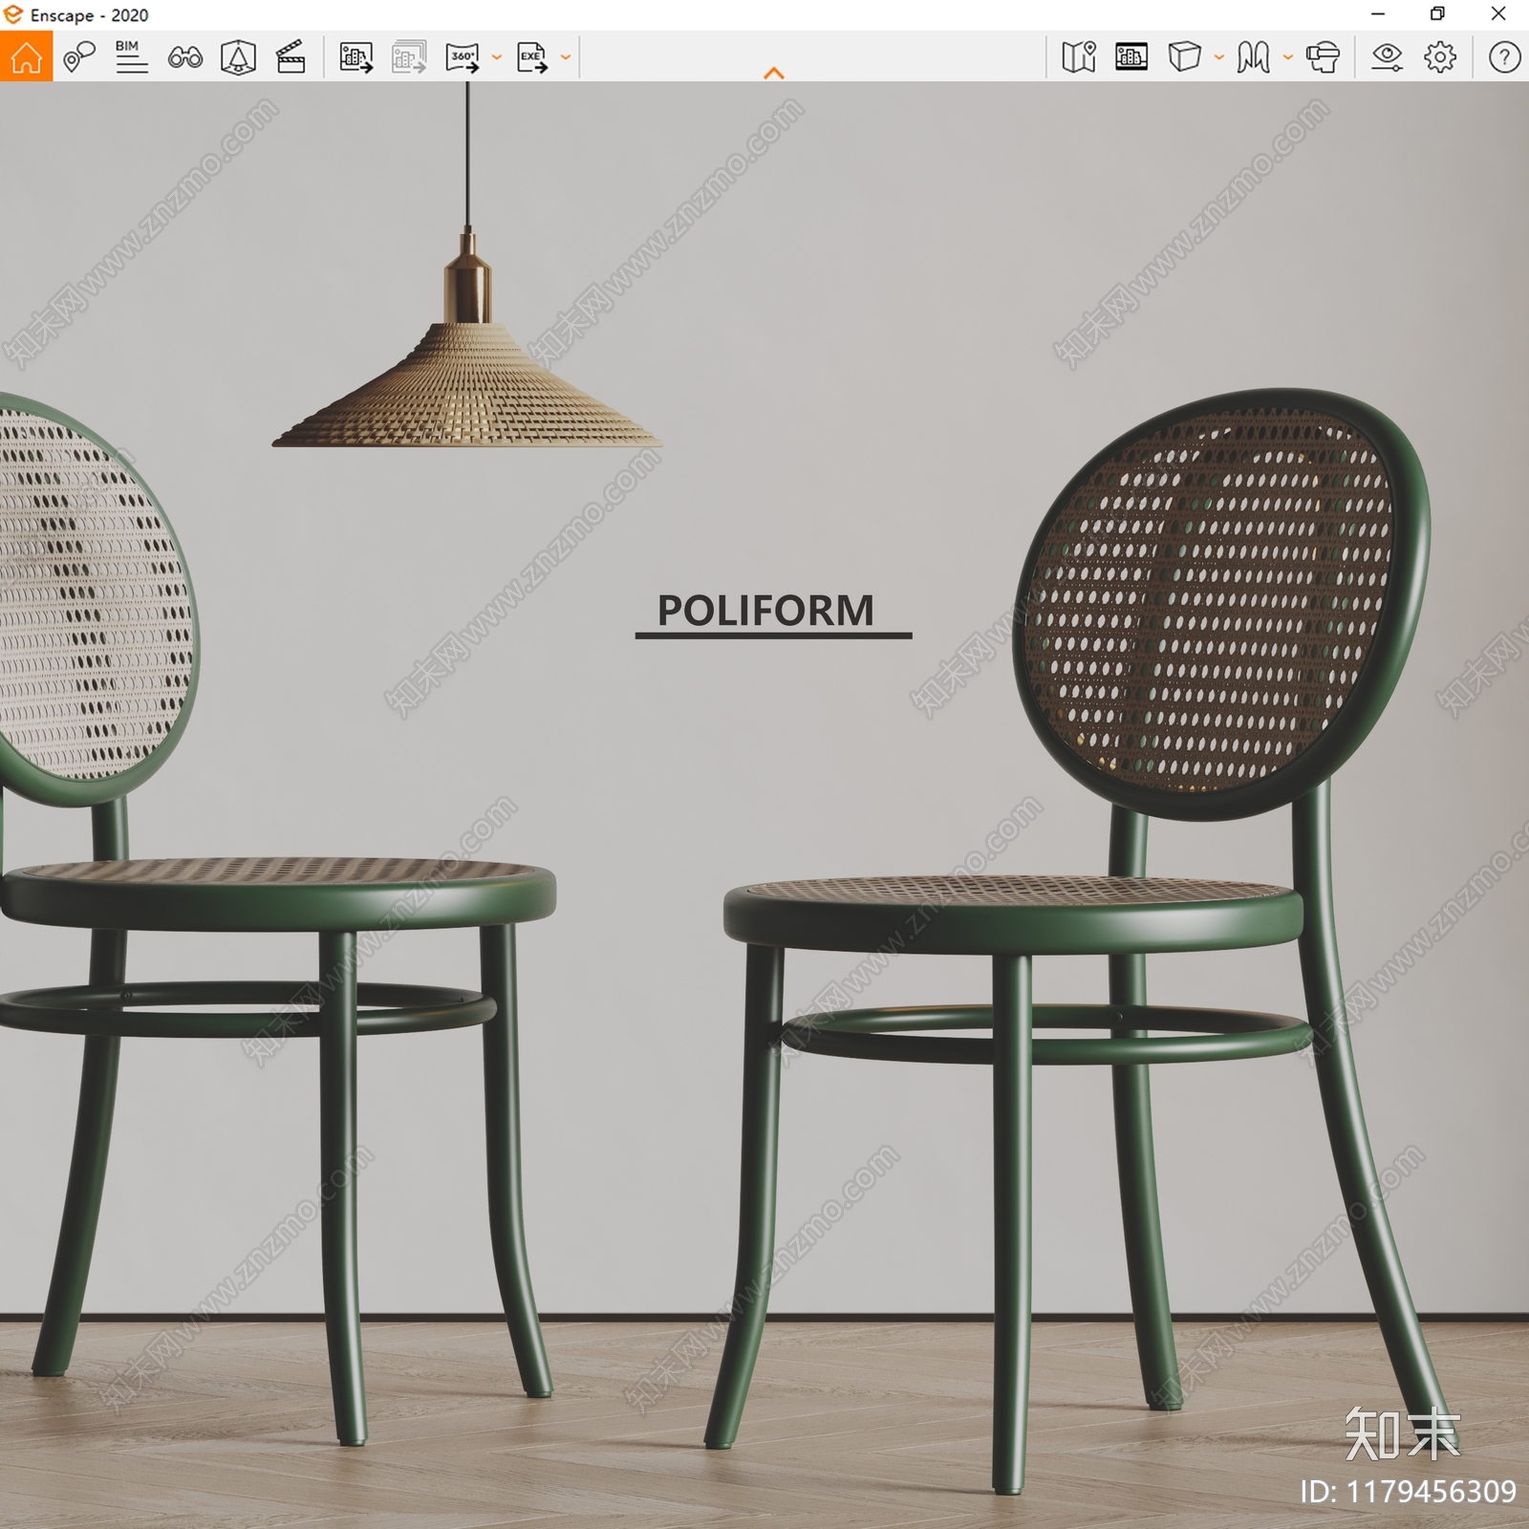Click the 360° panorama export icon
The image size is (1529, 1529).
tap(463, 57)
